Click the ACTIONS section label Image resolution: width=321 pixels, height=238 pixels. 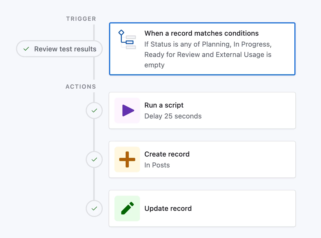click(x=81, y=87)
